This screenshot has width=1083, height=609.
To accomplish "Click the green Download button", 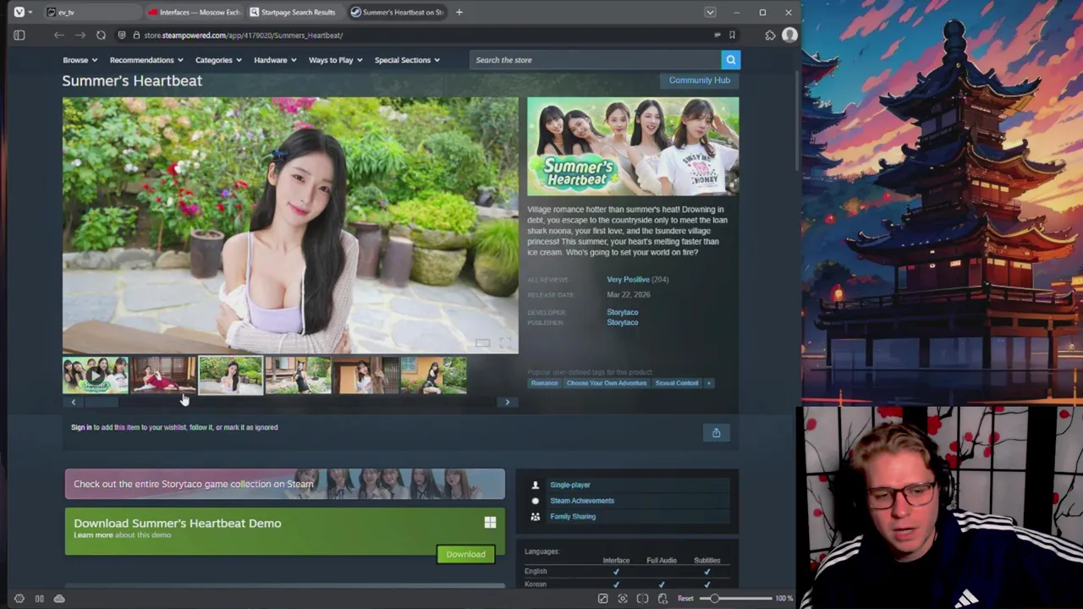I will (465, 554).
